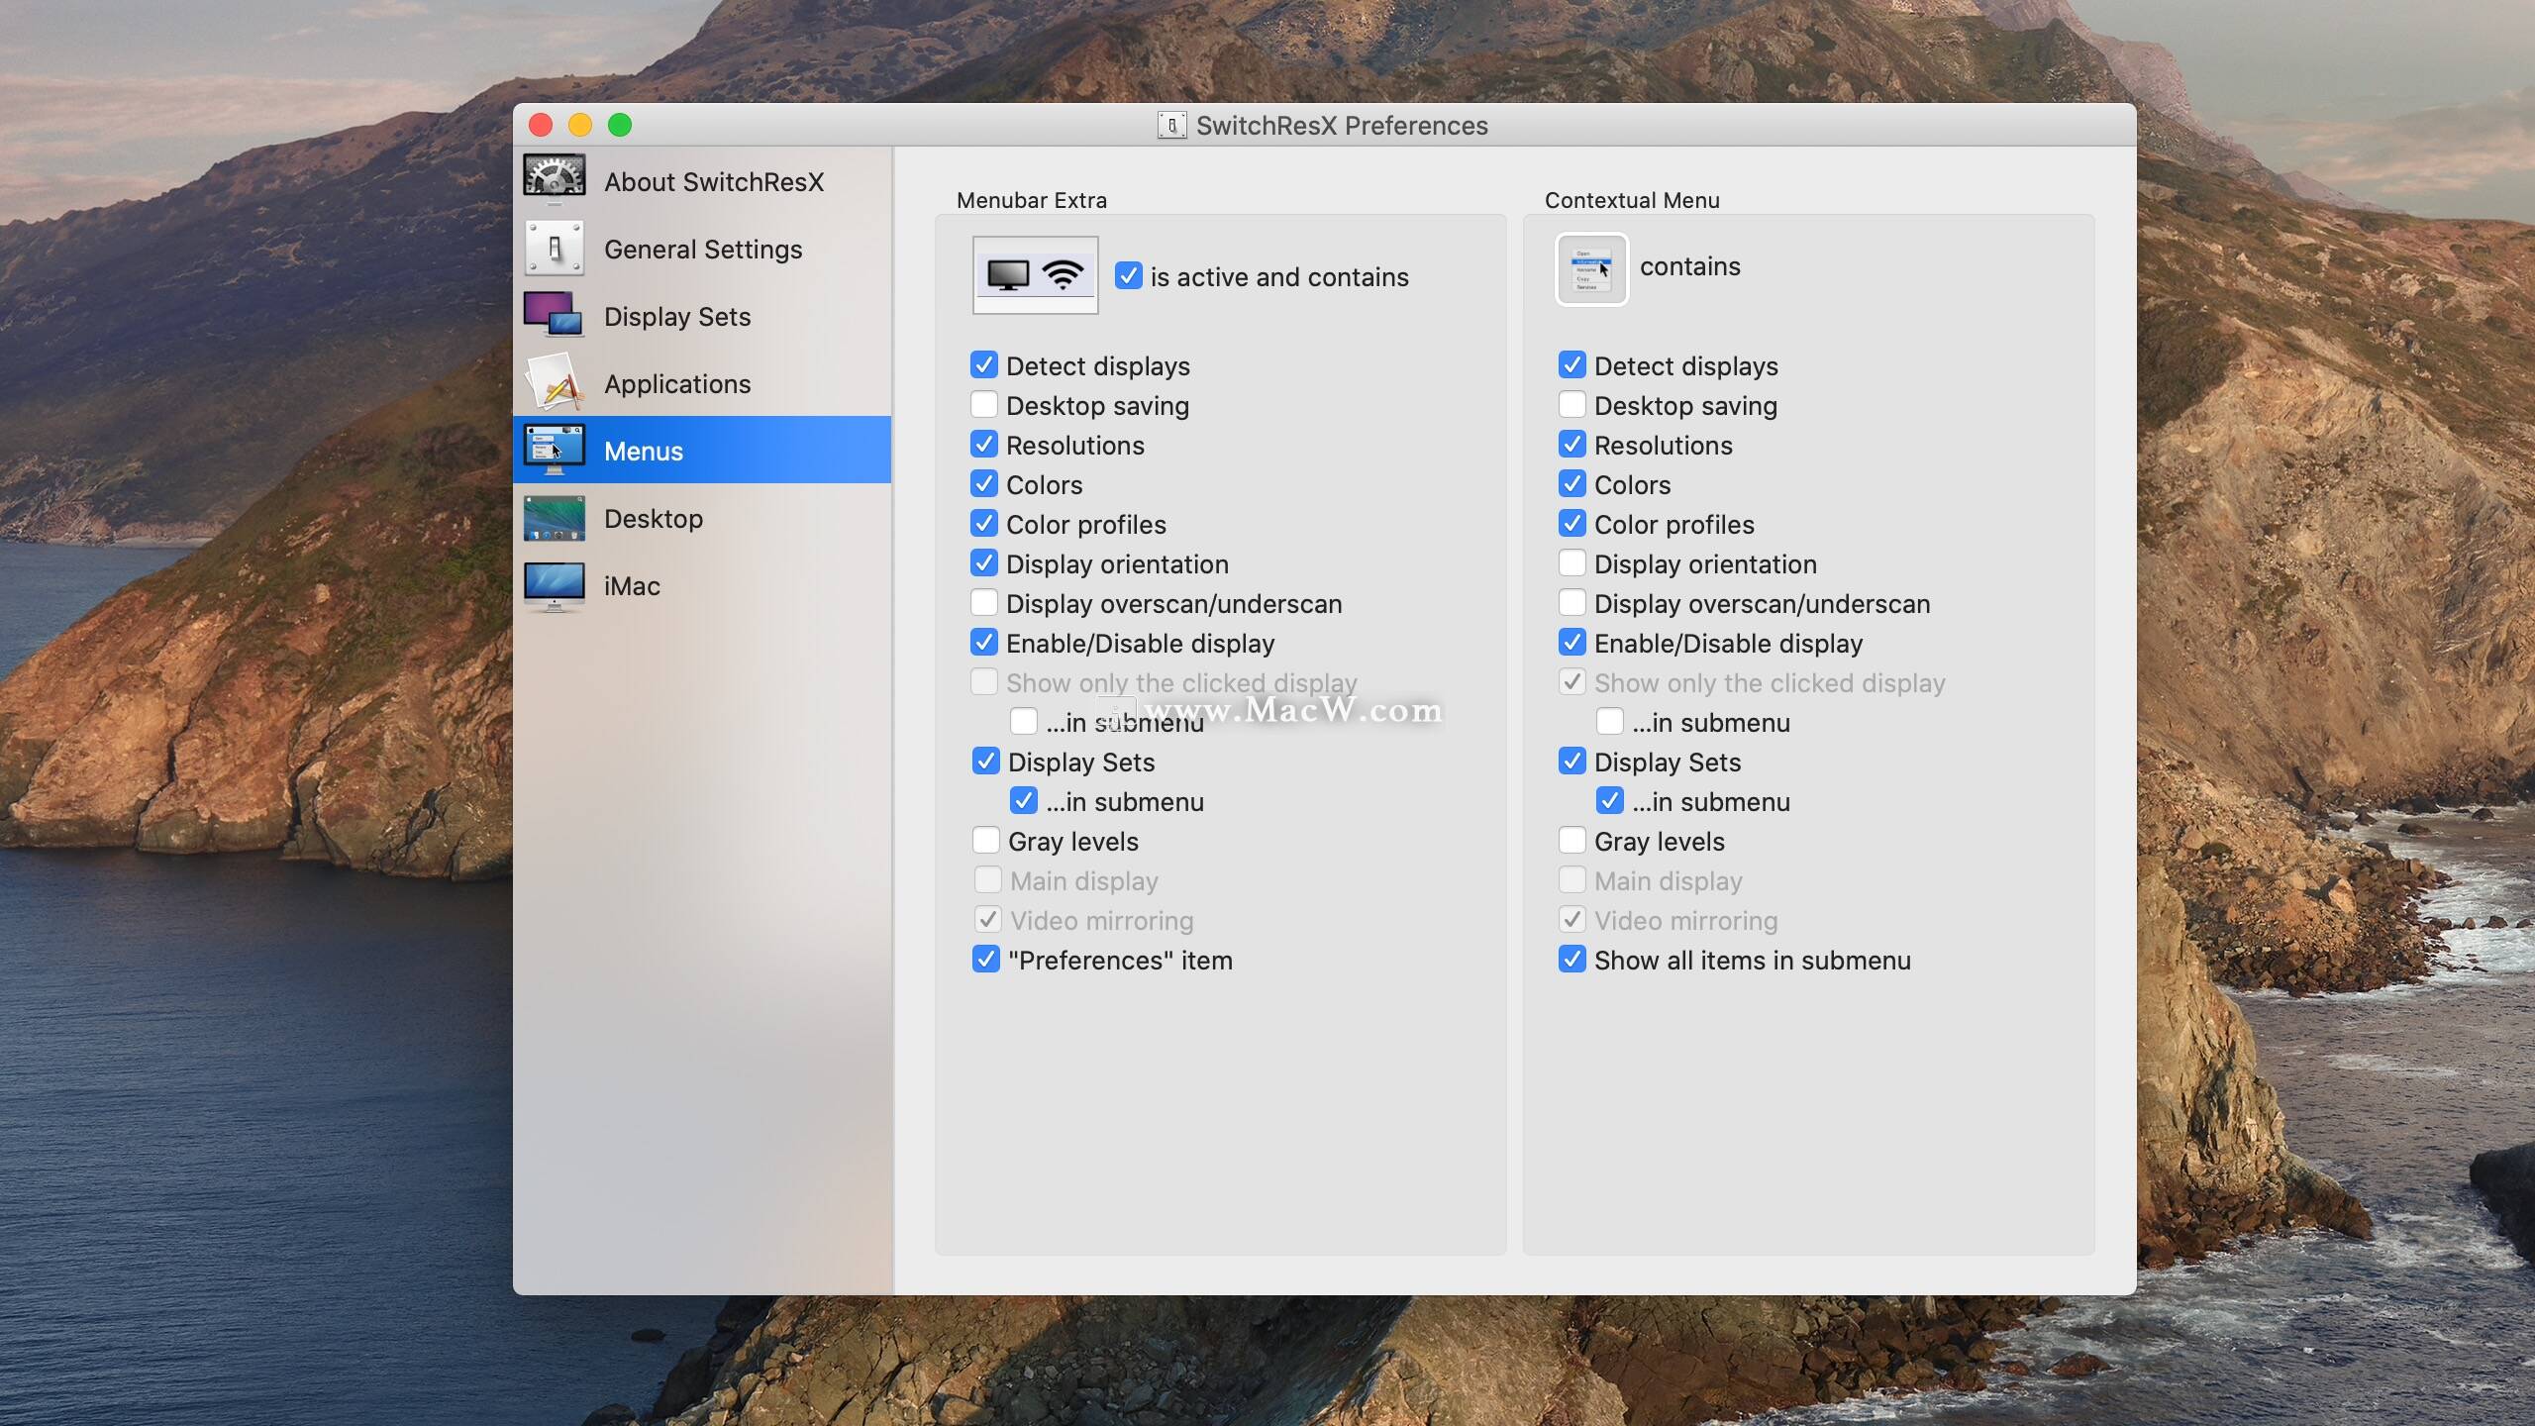Open the About SwitchResX gear icon
This screenshot has height=1426, width=2535.
(555, 180)
